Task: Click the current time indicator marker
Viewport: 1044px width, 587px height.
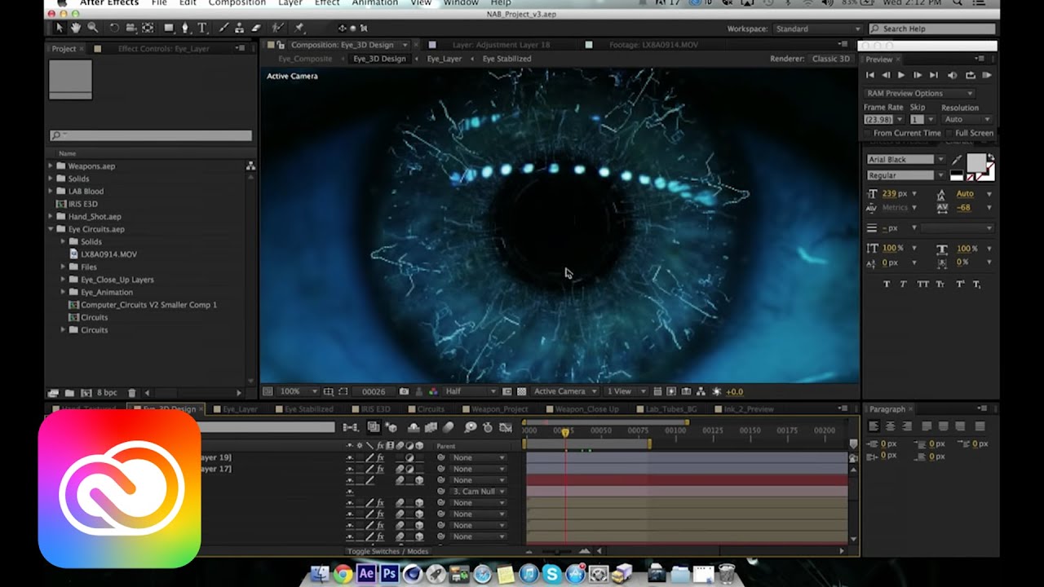Action: pos(564,432)
